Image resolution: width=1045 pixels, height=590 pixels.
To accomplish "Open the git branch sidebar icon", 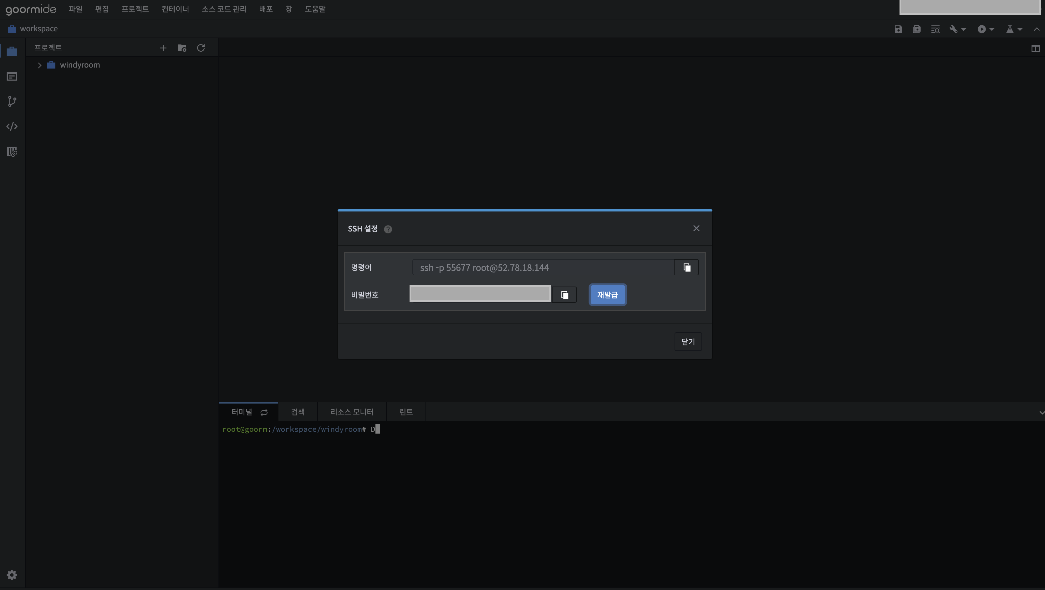I will point(12,101).
